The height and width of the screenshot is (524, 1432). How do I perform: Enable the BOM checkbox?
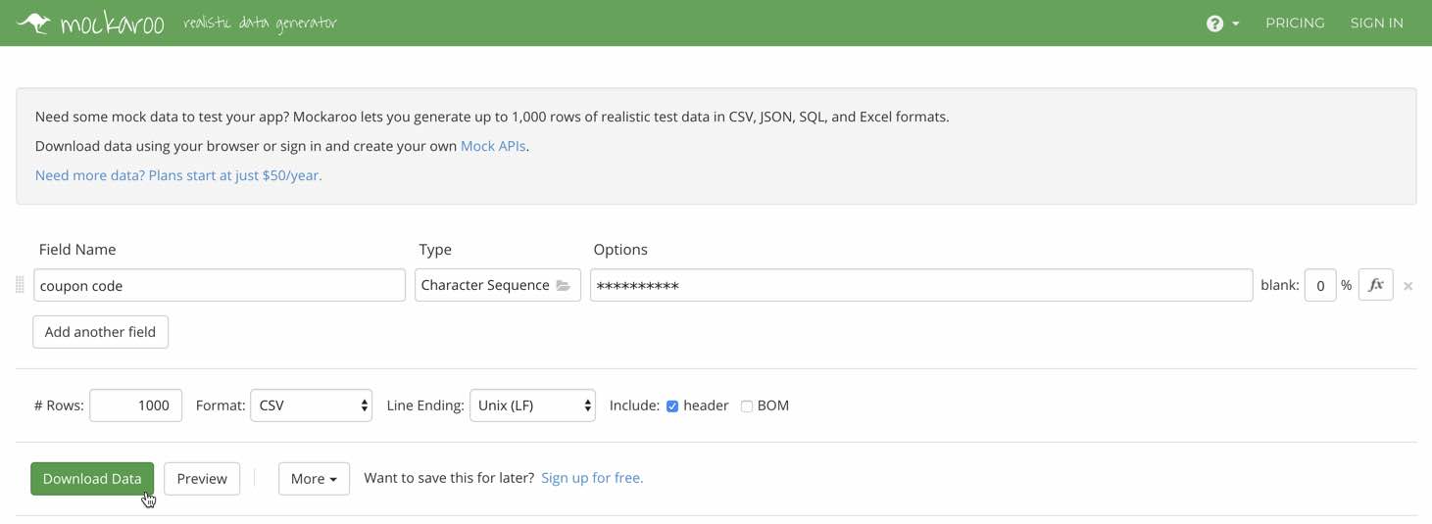point(747,405)
